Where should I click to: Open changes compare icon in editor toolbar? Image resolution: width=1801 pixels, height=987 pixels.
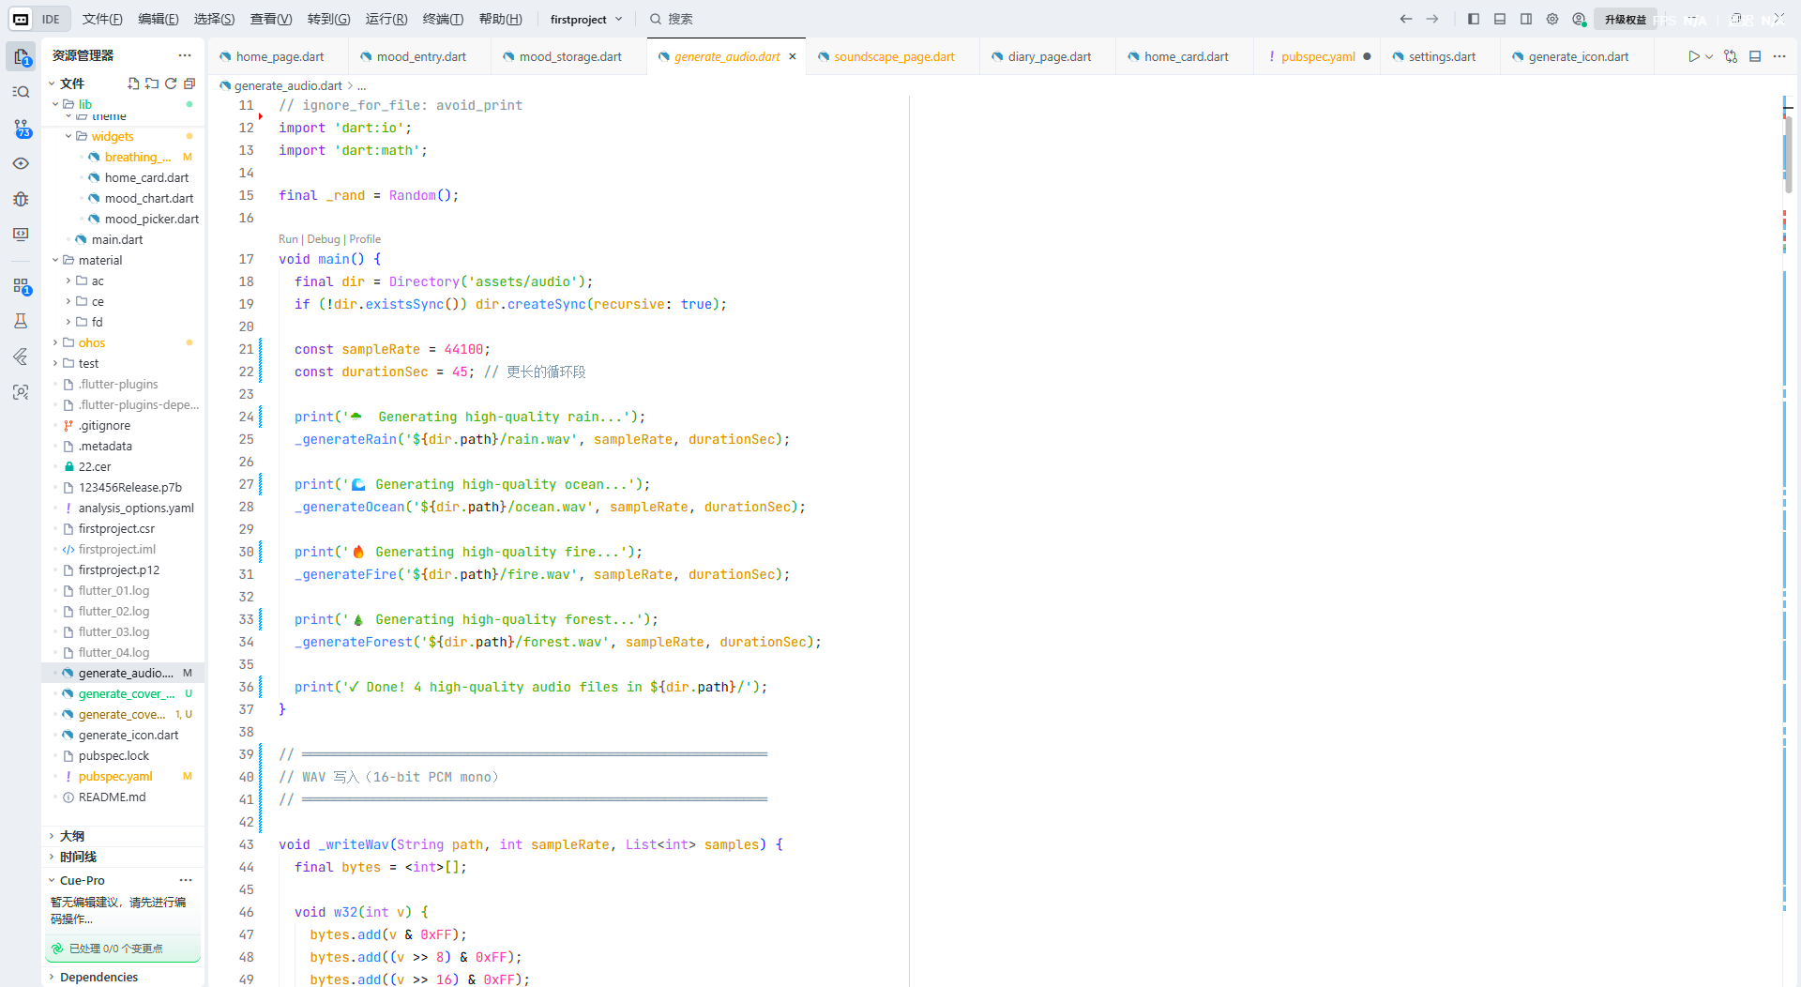click(x=1731, y=56)
